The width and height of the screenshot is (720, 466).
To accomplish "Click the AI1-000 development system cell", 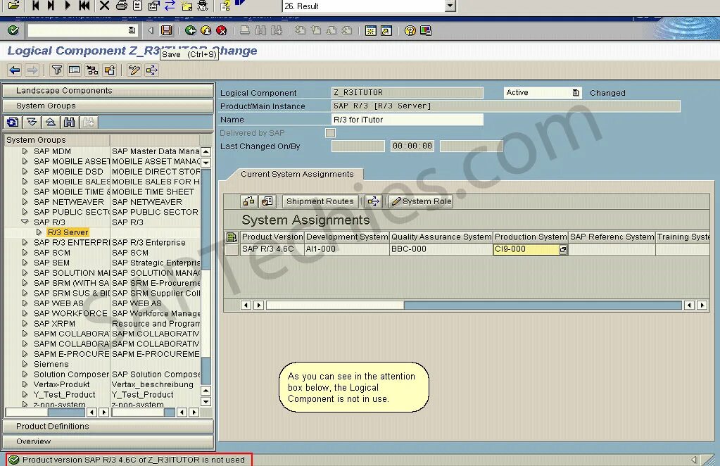I will 347,249.
